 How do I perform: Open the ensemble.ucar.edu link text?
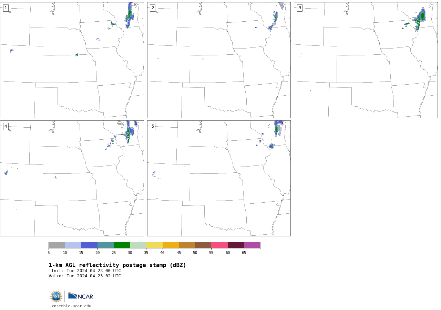click(x=72, y=306)
